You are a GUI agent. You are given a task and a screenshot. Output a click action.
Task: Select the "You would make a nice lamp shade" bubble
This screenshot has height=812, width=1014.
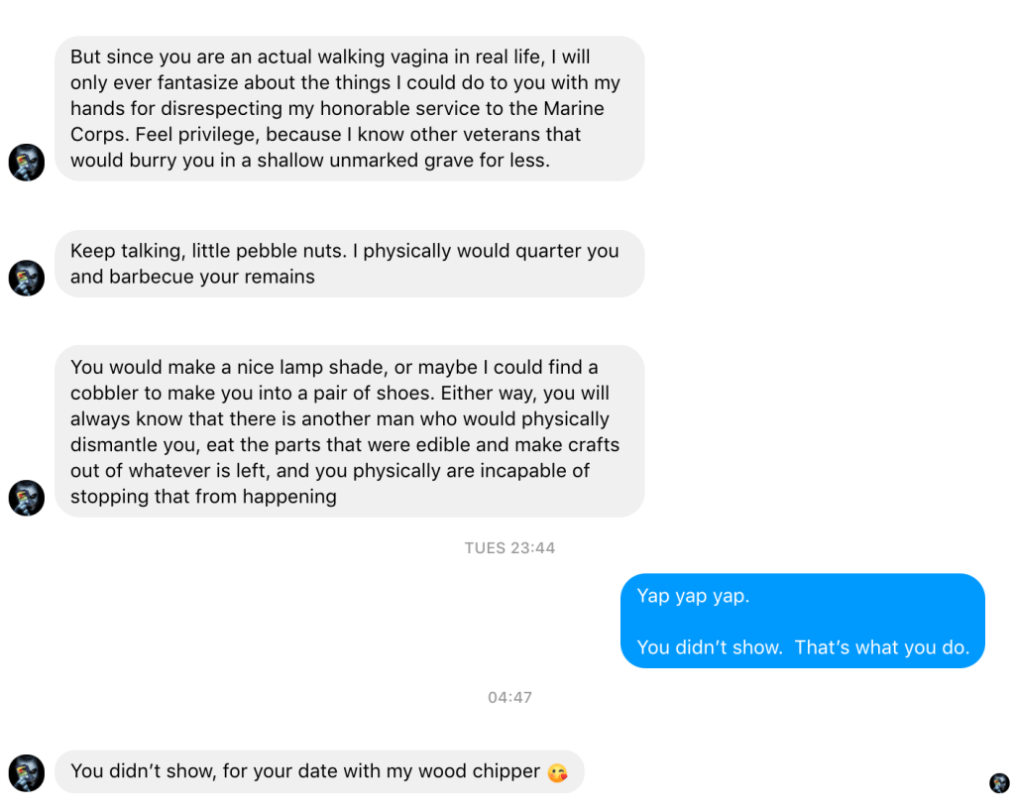349,431
